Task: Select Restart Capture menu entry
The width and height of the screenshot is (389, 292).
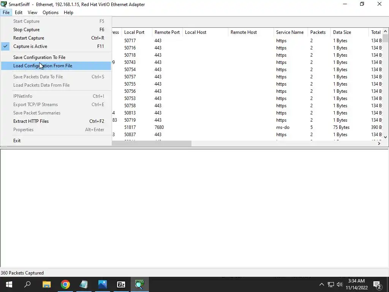Action: [56, 38]
